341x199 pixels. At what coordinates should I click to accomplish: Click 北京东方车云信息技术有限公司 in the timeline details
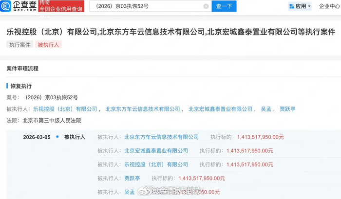161,137
